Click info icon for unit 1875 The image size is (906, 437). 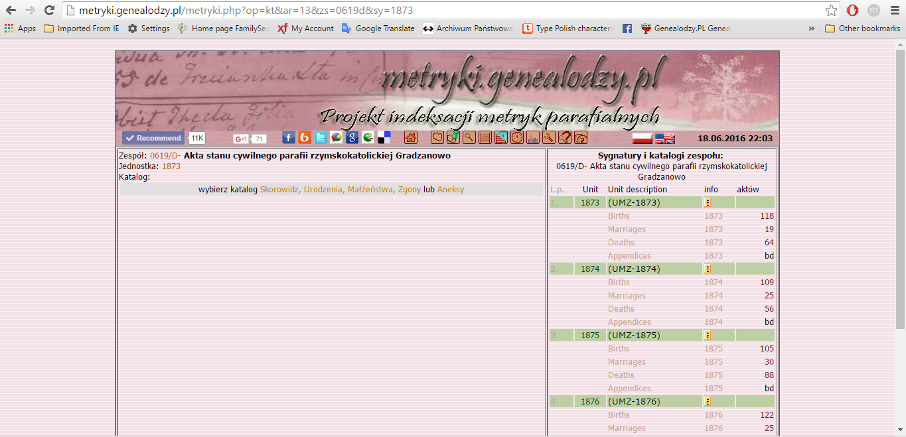708,336
